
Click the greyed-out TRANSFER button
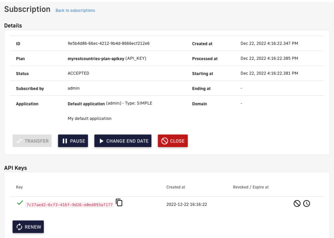pos(32,141)
